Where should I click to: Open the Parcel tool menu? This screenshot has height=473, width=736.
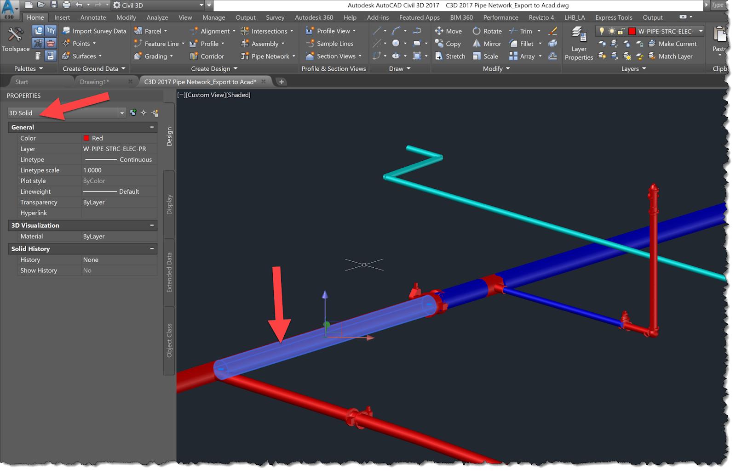coord(150,31)
